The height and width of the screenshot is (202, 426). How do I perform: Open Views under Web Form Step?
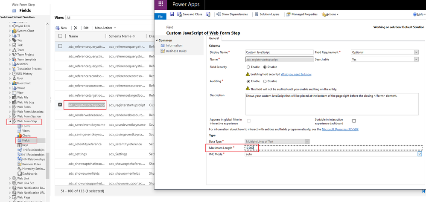tap(26, 131)
